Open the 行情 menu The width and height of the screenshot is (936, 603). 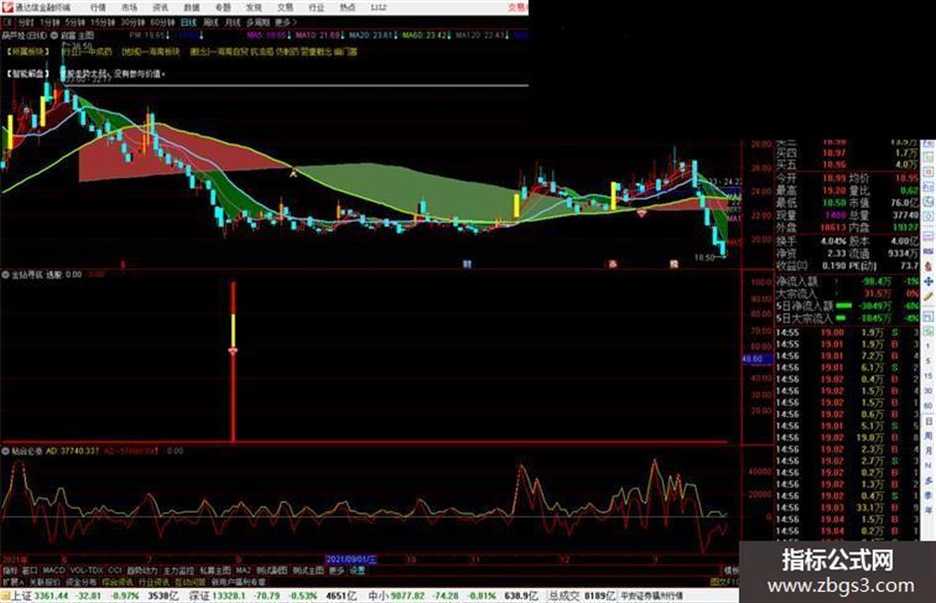pyautogui.click(x=98, y=7)
